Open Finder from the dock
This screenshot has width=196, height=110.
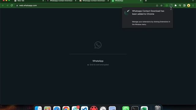(x=38, y=108)
